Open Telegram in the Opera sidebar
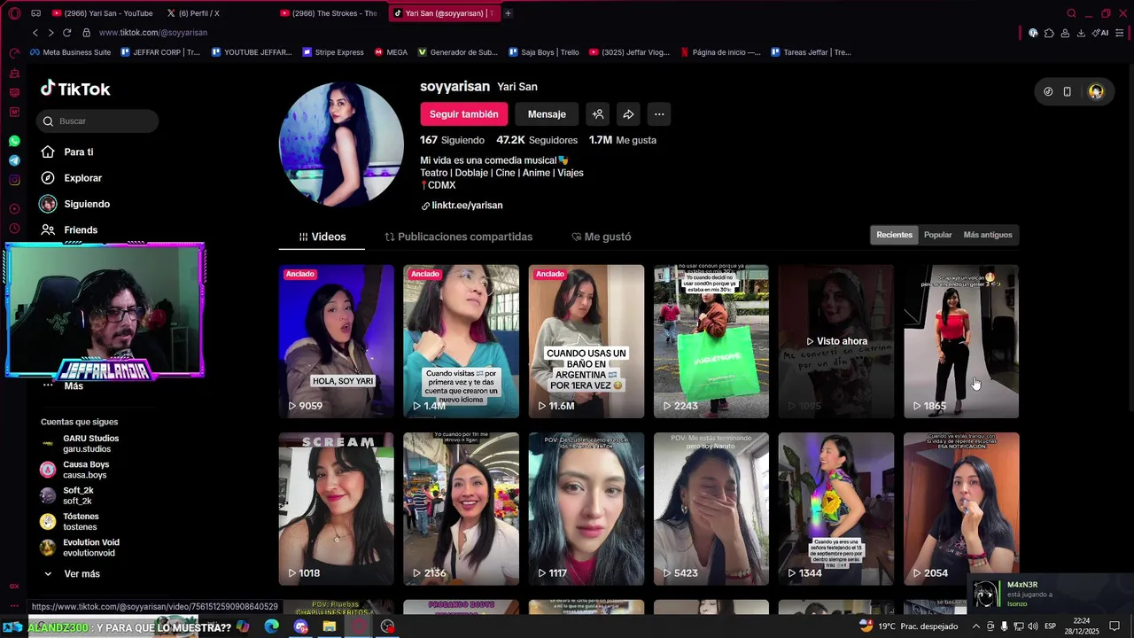This screenshot has height=638, width=1134. [x=14, y=160]
